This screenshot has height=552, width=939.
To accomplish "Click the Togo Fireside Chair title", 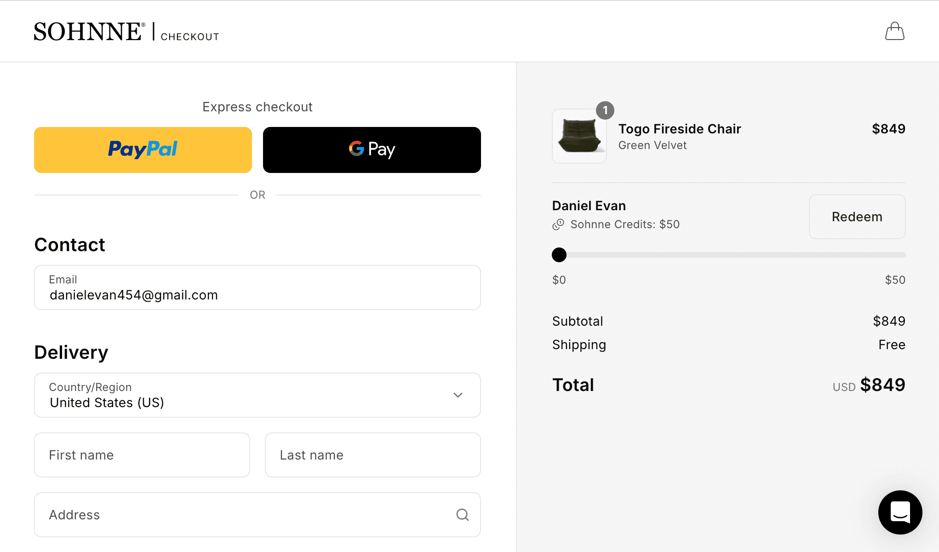I will (680, 129).
